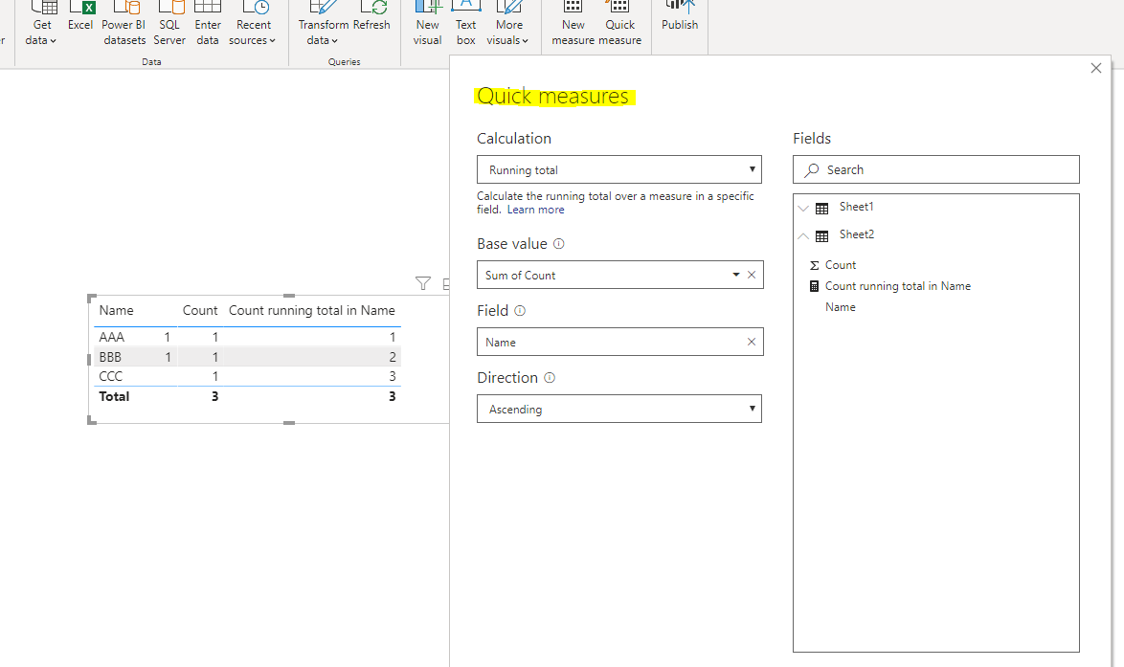
Task: Connect to SQL Server source
Action: point(169,24)
